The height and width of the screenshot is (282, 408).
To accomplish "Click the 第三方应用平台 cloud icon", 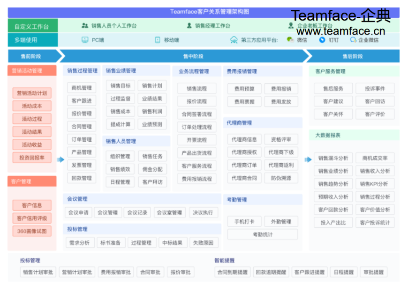I will [x=234, y=40].
